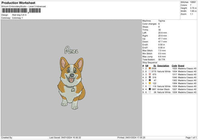This screenshot has height=140, width=198.
Task: Click the Brand column header
Action: point(181,65)
